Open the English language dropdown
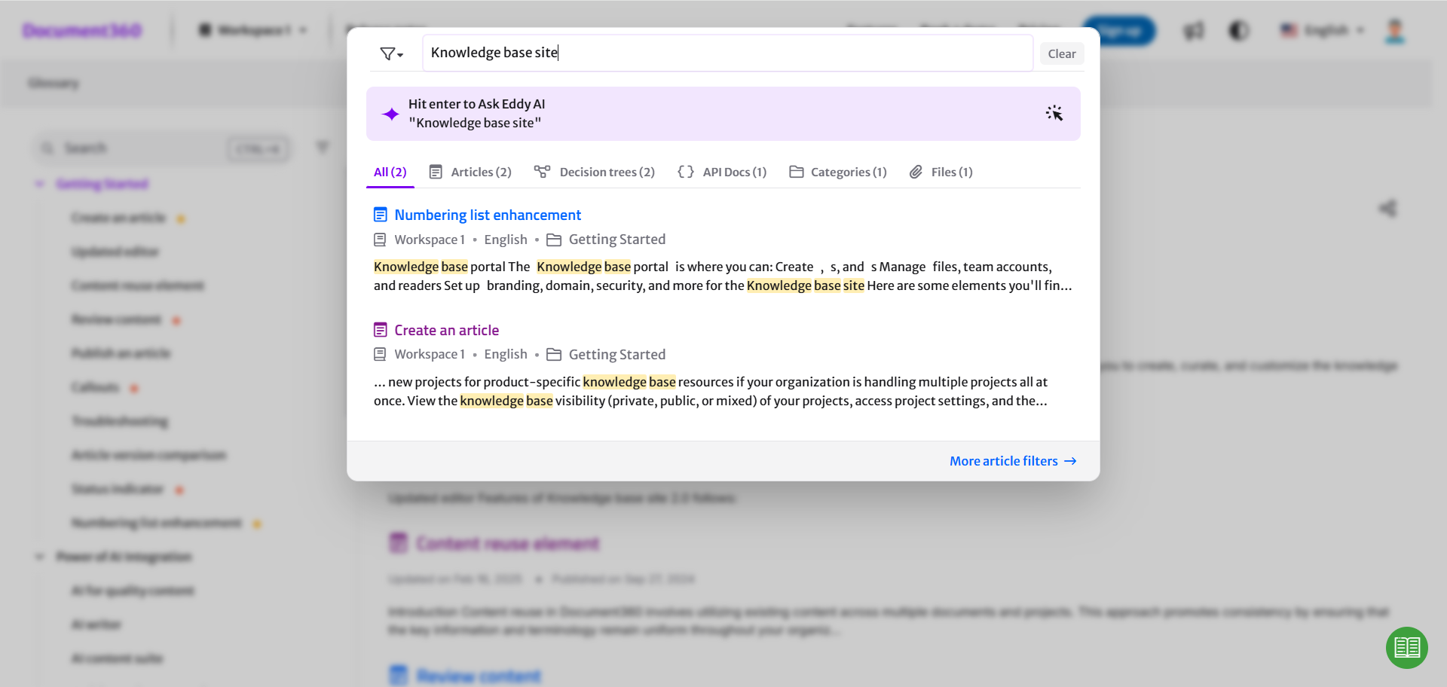The width and height of the screenshot is (1447, 687). tap(1323, 31)
